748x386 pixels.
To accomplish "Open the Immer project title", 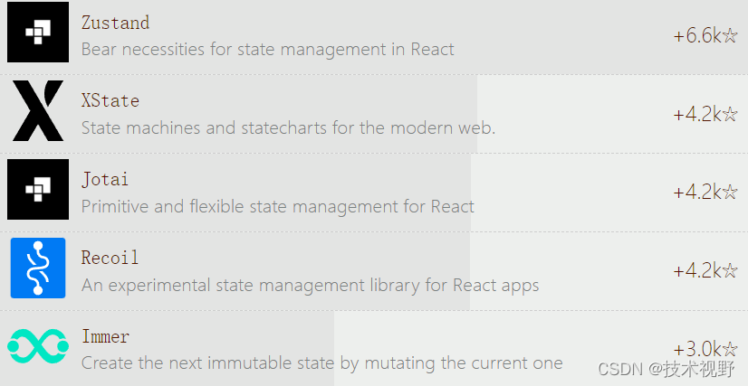I will coord(105,336).
